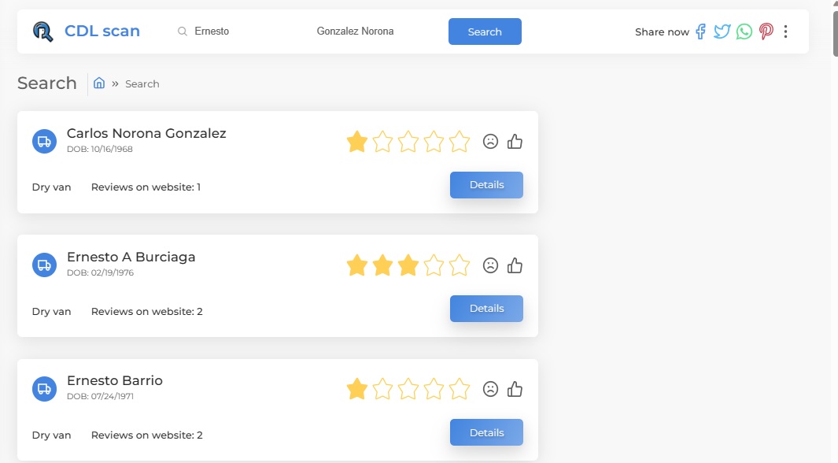Click thumbs up for Ernesto Barrio

[515, 389]
